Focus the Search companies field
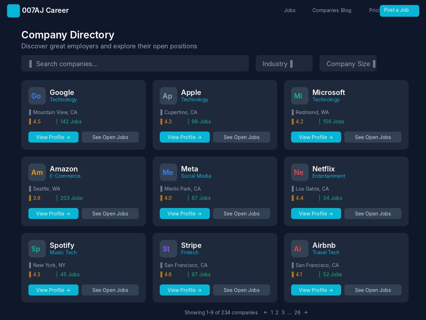 (135, 63)
